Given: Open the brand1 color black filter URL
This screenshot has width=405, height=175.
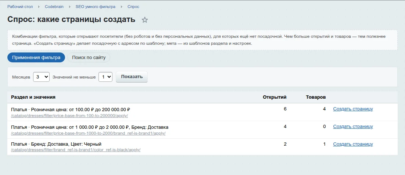Looking at the screenshot, I should (x=76, y=150).
